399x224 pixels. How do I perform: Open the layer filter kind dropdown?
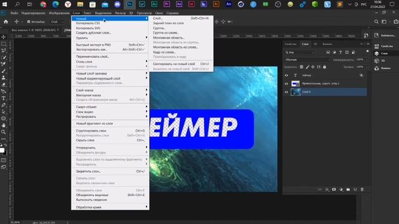299,52
